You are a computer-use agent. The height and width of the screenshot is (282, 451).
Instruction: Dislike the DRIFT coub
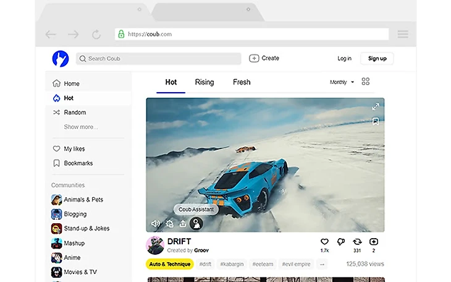click(x=341, y=242)
